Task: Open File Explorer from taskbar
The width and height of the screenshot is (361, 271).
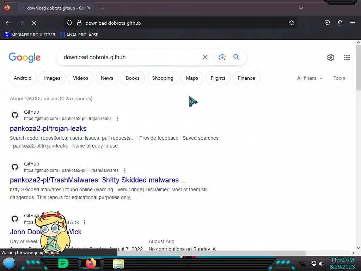Action: click(x=118, y=264)
